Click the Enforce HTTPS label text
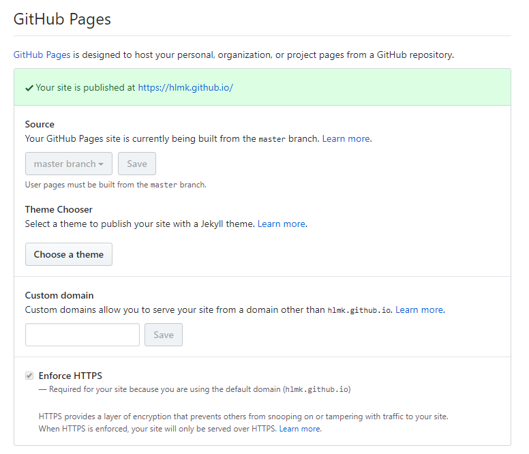 click(70, 376)
